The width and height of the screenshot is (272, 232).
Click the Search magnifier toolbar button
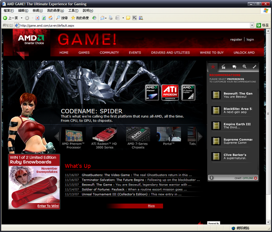[x=62, y=18]
